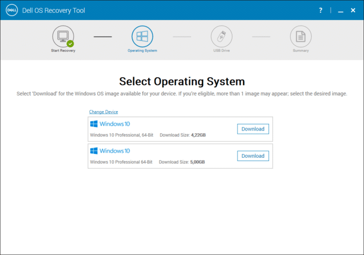Click the 'Summary' step label
The height and width of the screenshot is (255, 364).
click(x=301, y=50)
